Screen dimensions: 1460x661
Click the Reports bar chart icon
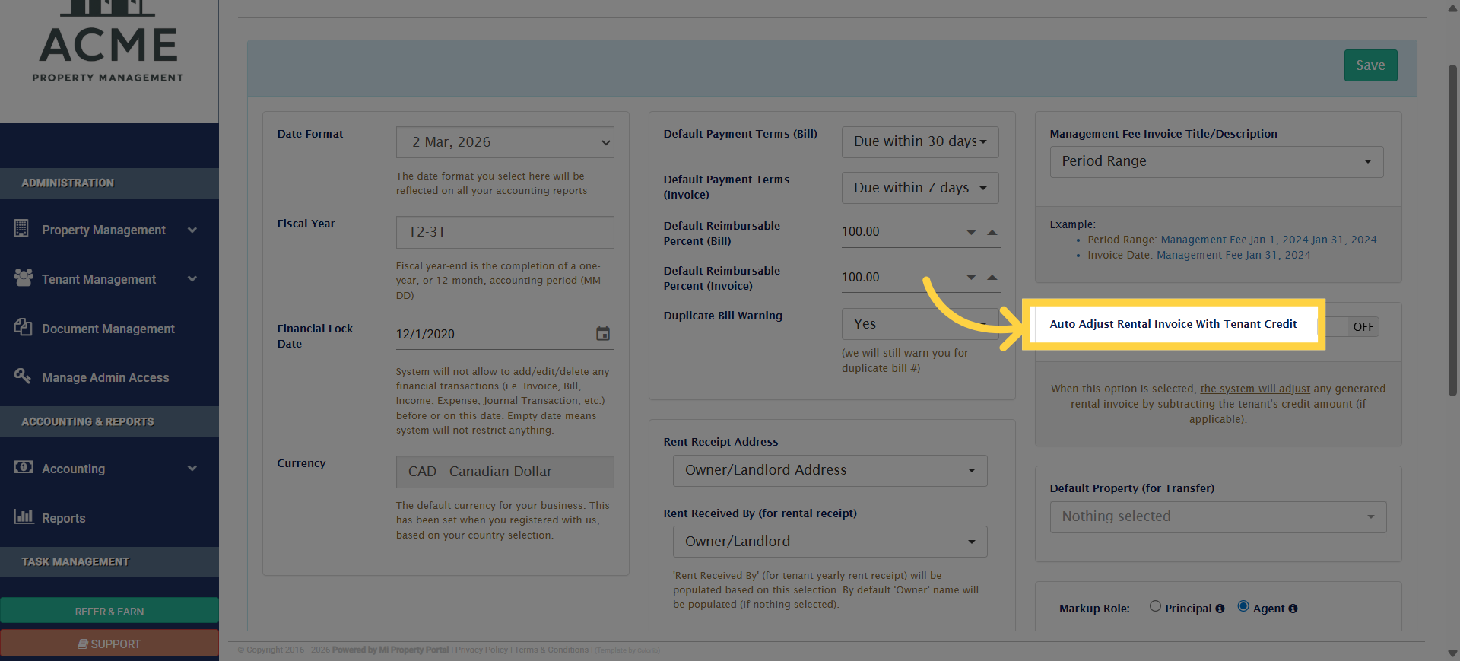click(24, 516)
